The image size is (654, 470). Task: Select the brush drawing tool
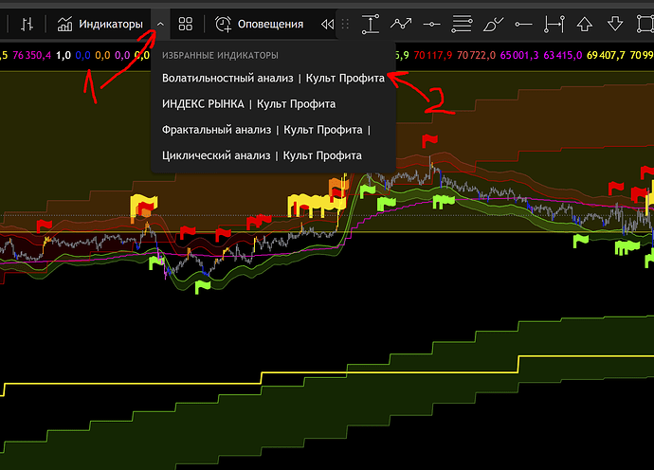coord(493,24)
